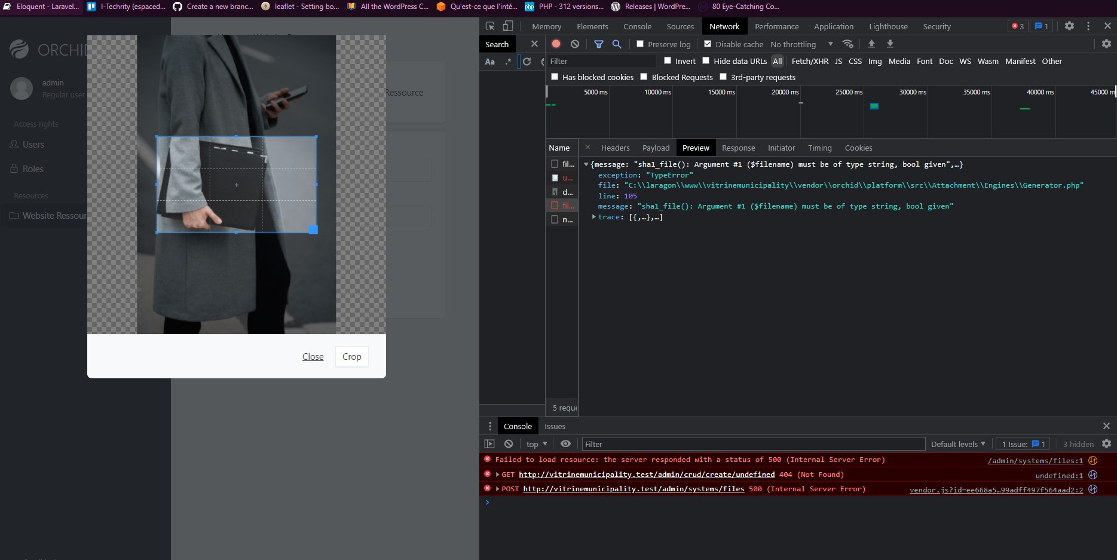1117x560 pixels.
Task: Check the Blocked Requests filter
Action: point(644,76)
